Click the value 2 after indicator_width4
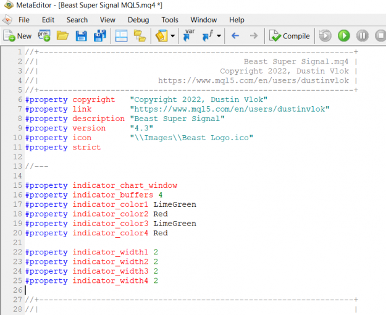The width and height of the screenshot is (386, 315). pyautogui.click(x=156, y=281)
